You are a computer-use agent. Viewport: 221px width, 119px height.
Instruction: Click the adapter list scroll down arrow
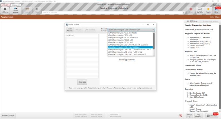tap(154, 55)
